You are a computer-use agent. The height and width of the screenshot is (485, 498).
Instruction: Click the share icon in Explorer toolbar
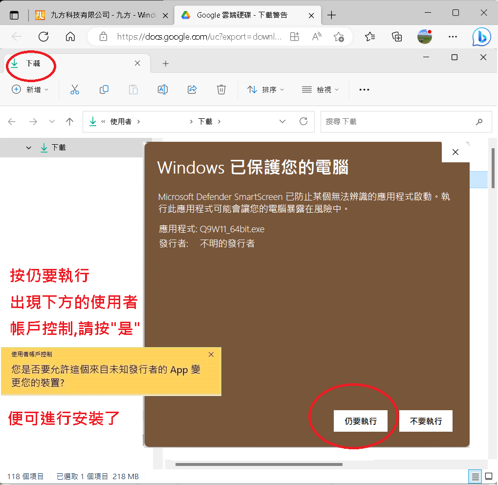[x=192, y=89]
